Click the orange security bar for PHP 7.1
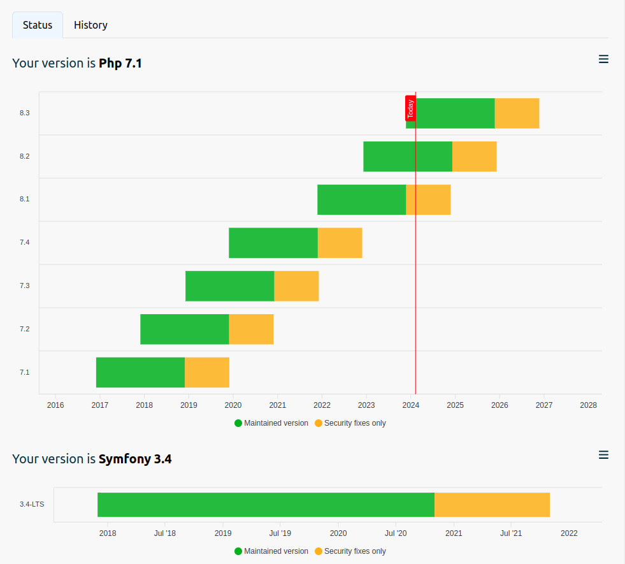This screenshot has height=564, width=625. point(207,372)
